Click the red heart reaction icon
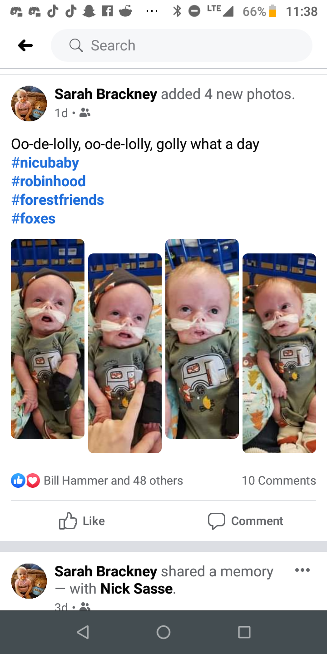This screenshot has width=327, height=654. (33, 481)
